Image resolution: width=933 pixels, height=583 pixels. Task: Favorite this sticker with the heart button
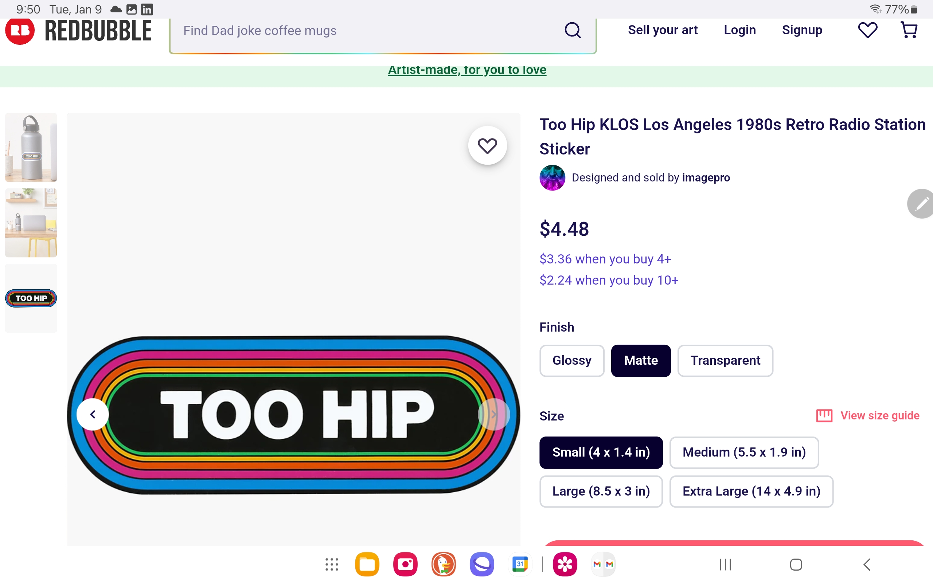487,146
